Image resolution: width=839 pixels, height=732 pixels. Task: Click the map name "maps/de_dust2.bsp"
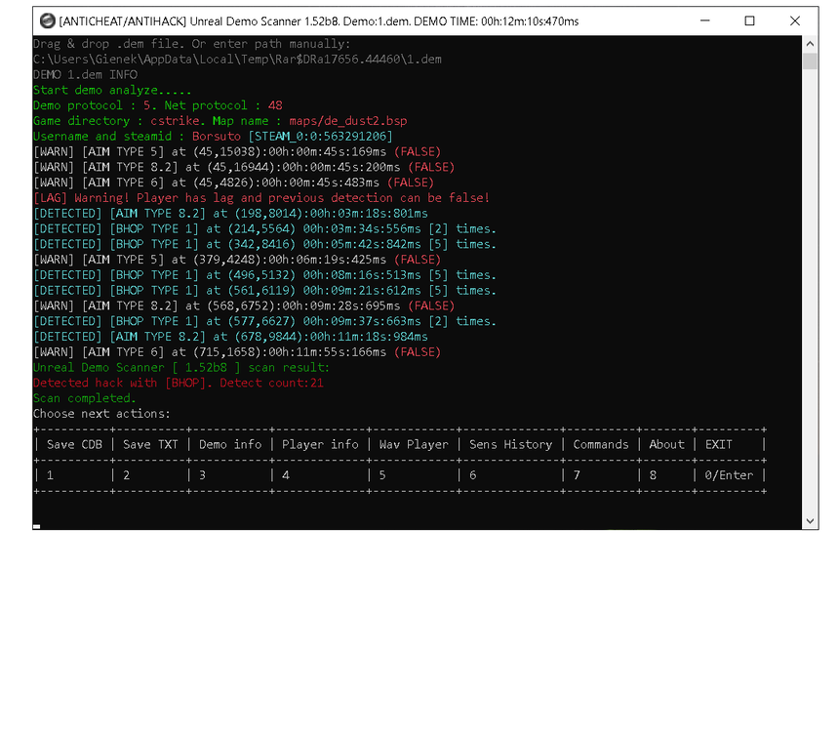(x=348, y=121)
